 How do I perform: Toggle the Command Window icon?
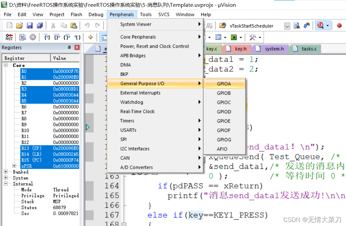tap(103, 37)
